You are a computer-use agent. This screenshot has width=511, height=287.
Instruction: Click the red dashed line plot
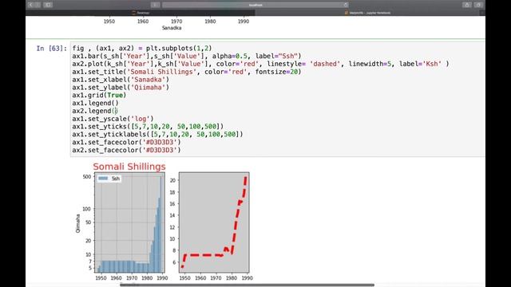(214, 222)
